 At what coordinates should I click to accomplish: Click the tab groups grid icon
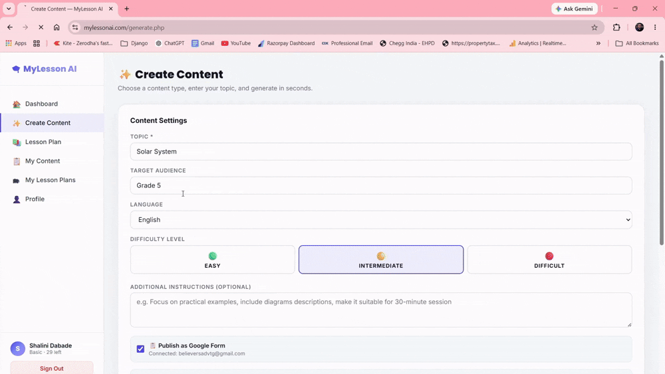point(37,43)
